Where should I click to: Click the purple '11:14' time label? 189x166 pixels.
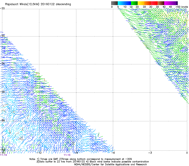[4, 155]
